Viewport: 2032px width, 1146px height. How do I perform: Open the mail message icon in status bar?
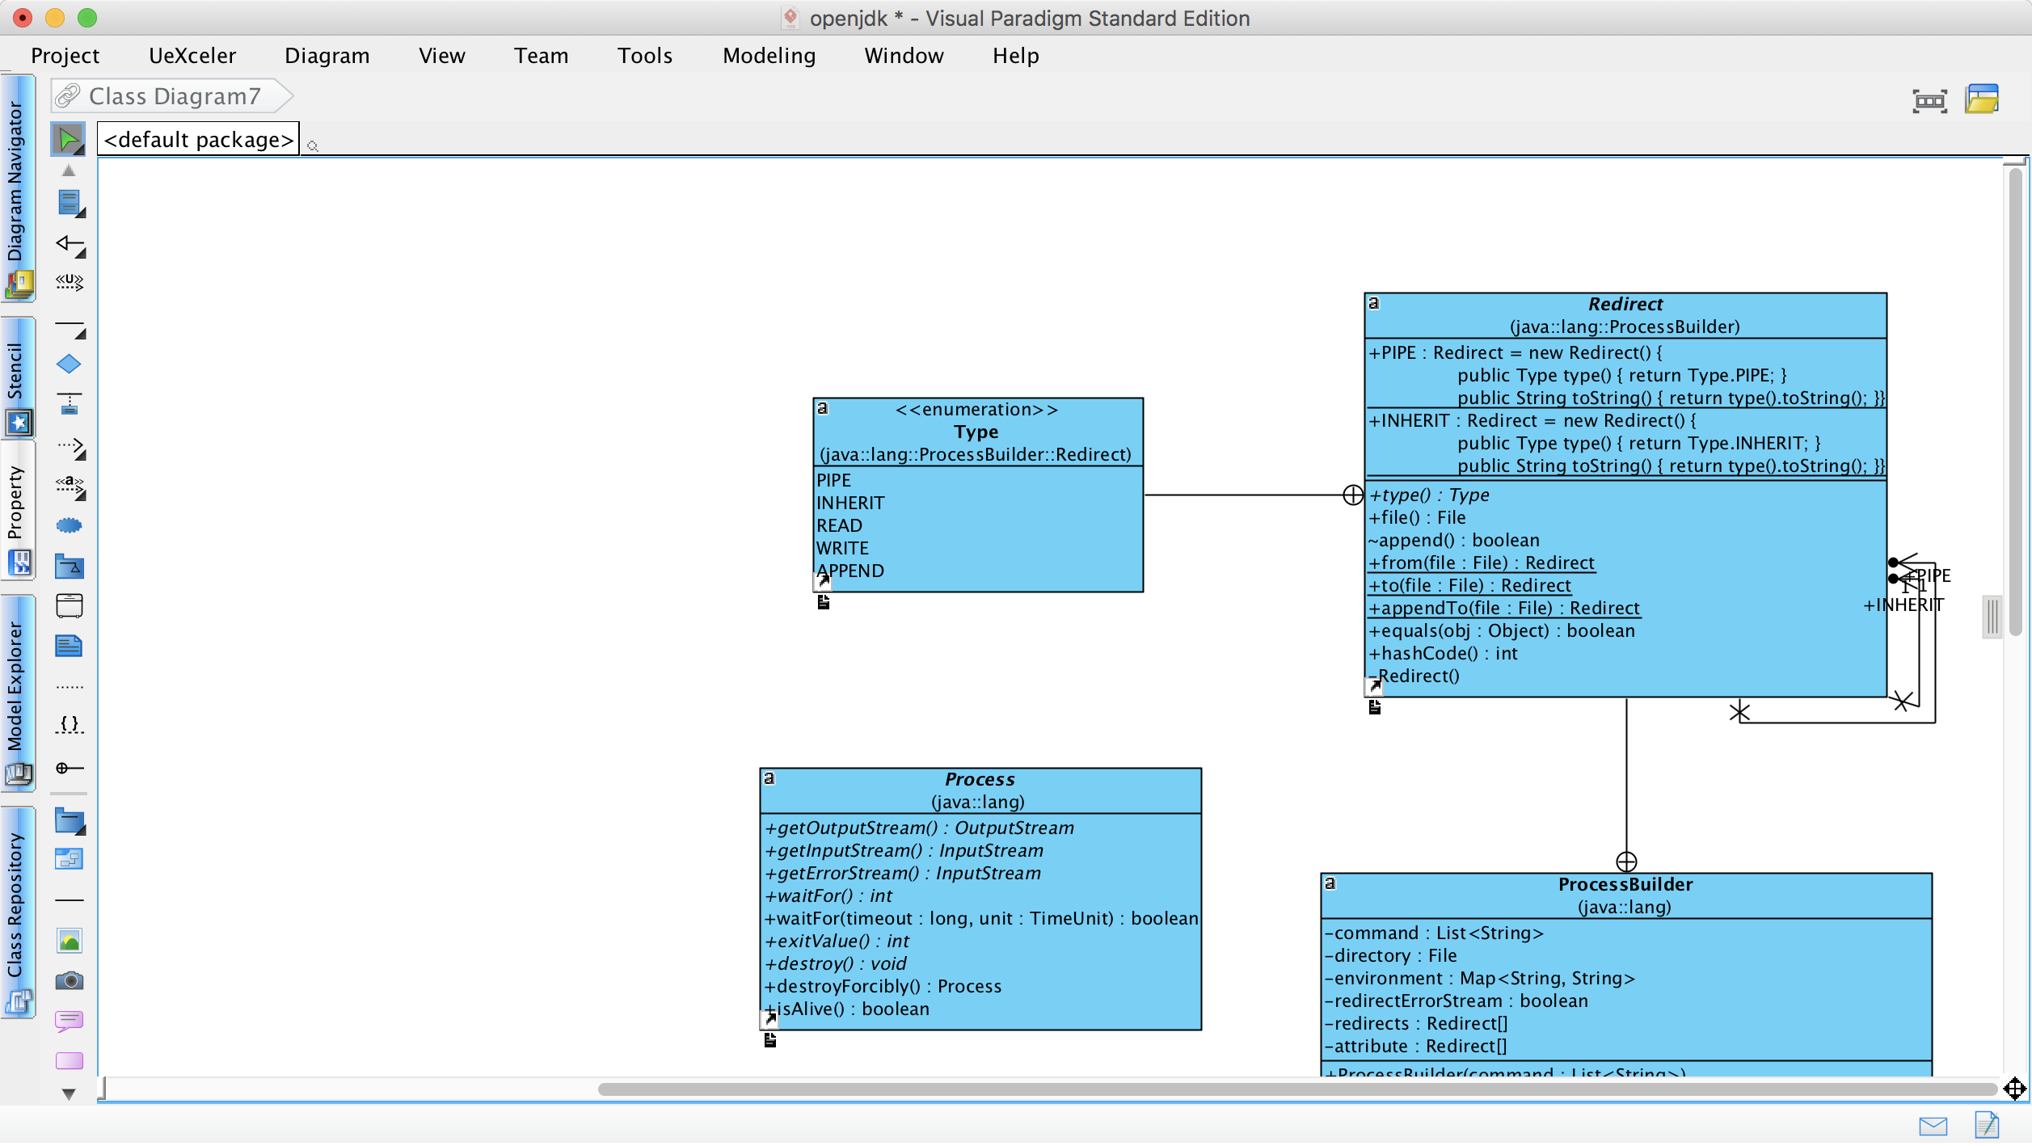point(1933,1127)
